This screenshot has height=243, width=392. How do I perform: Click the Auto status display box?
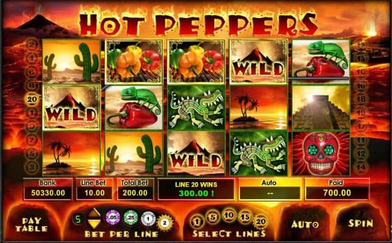[270, 190]
